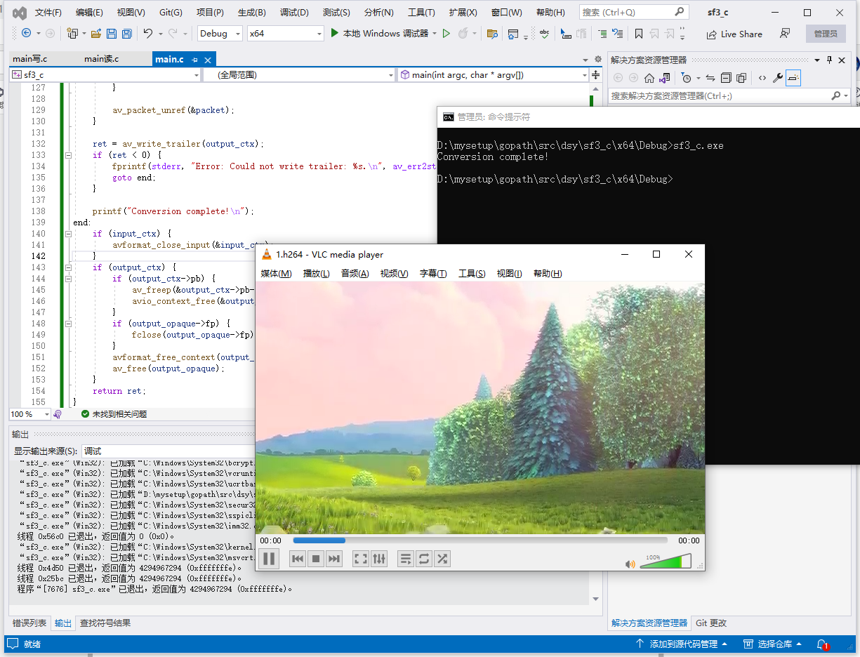The width and height of the screenshot is (860, 657).
Task: Mute audio with the VLC speaker icon
Action: [x=630, y=564]
